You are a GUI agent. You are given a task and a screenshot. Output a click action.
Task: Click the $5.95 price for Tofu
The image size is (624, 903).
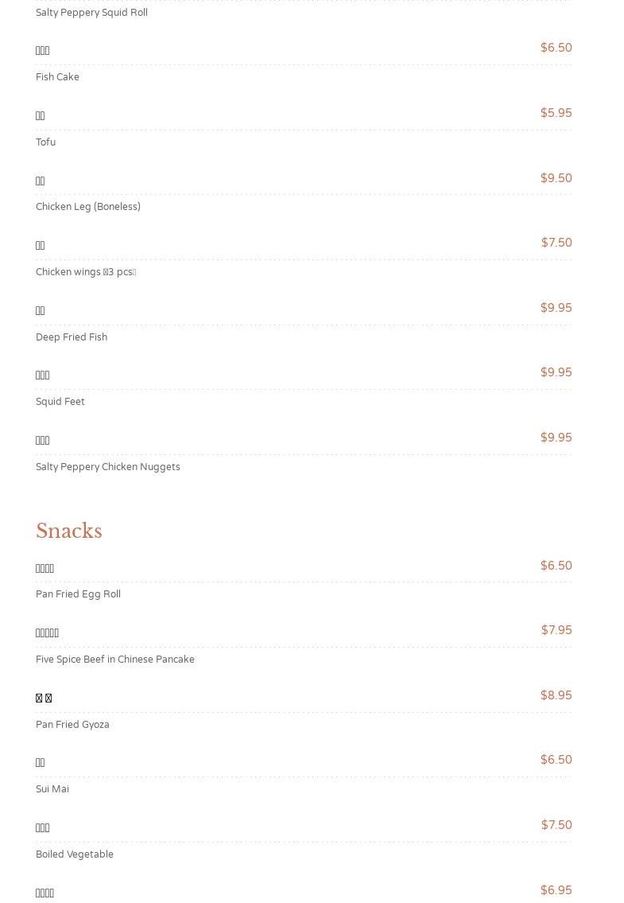point(556,113)
